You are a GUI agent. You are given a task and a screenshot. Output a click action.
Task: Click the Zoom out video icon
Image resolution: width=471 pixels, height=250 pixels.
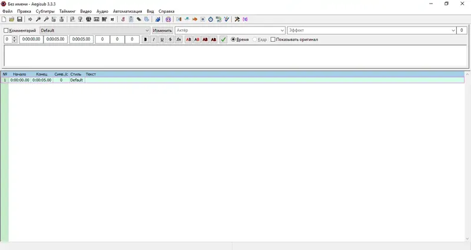click(x=46, y=19)
